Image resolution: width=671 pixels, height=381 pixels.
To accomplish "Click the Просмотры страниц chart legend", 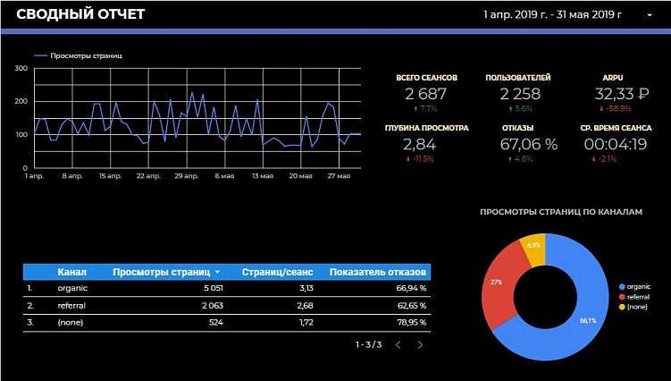I will coord(79,55).
